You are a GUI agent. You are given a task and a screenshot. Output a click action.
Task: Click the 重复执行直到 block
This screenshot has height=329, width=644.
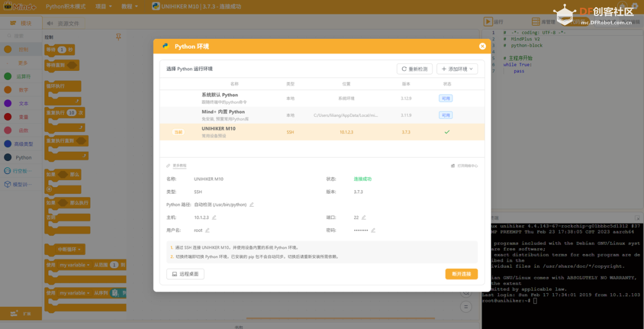coord(67,147)
